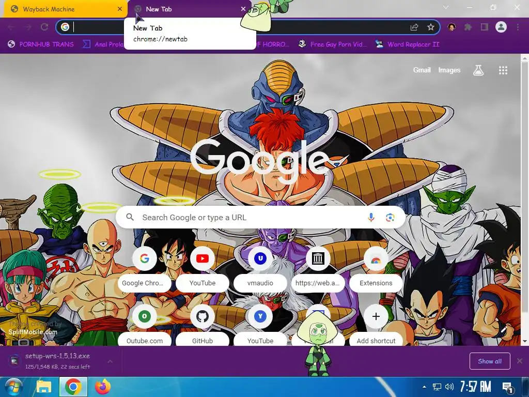
Task: Open the Extensions shortcut
Action: [376, 269]
